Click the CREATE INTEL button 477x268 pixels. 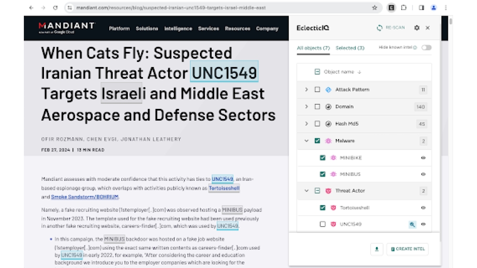click(407, 249)
